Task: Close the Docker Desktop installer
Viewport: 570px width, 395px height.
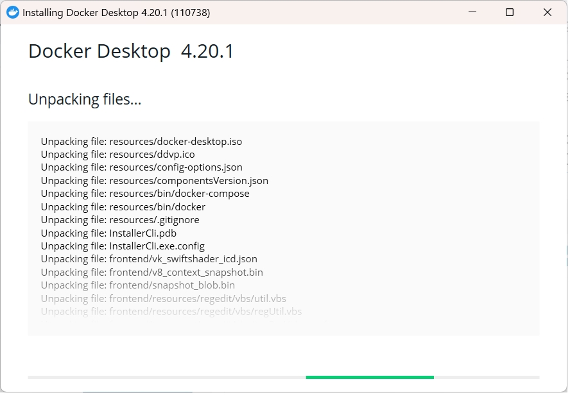Action: (x=548, y=12)
